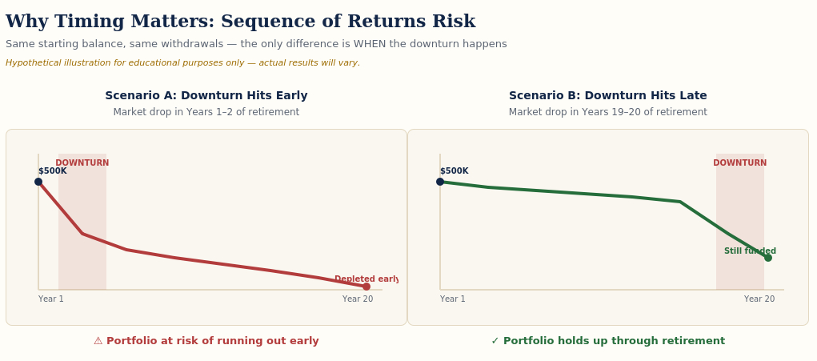Click the 'Depleted early' label
The width and height of the screenshot is (817, 361).
pos(366,279)
